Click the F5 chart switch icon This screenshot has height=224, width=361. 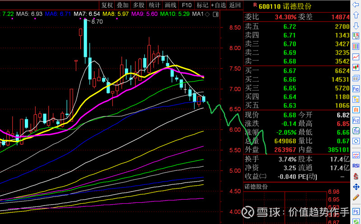pos(356,211)
